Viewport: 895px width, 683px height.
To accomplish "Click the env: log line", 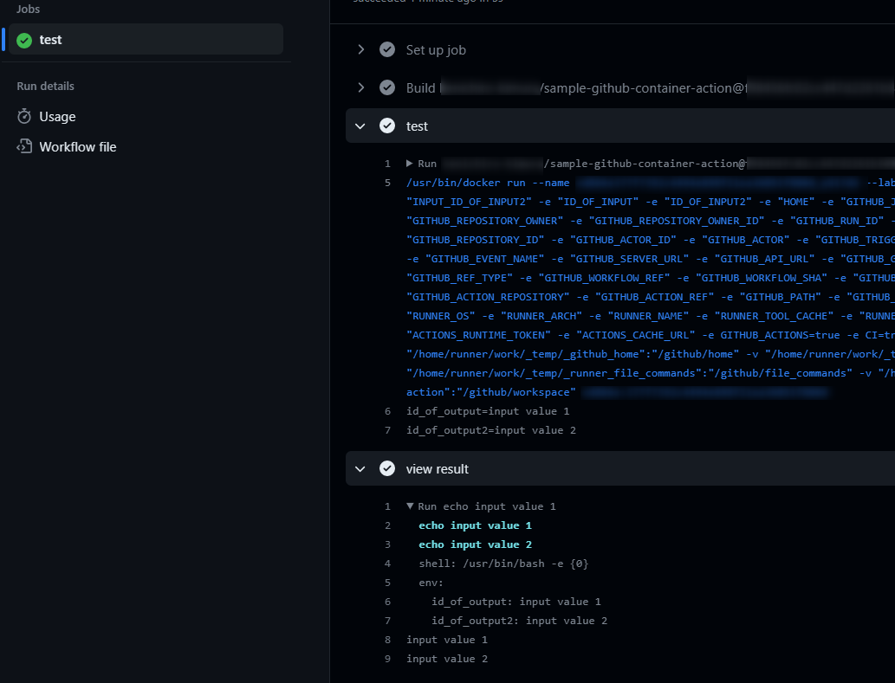I will click(431, 583).
